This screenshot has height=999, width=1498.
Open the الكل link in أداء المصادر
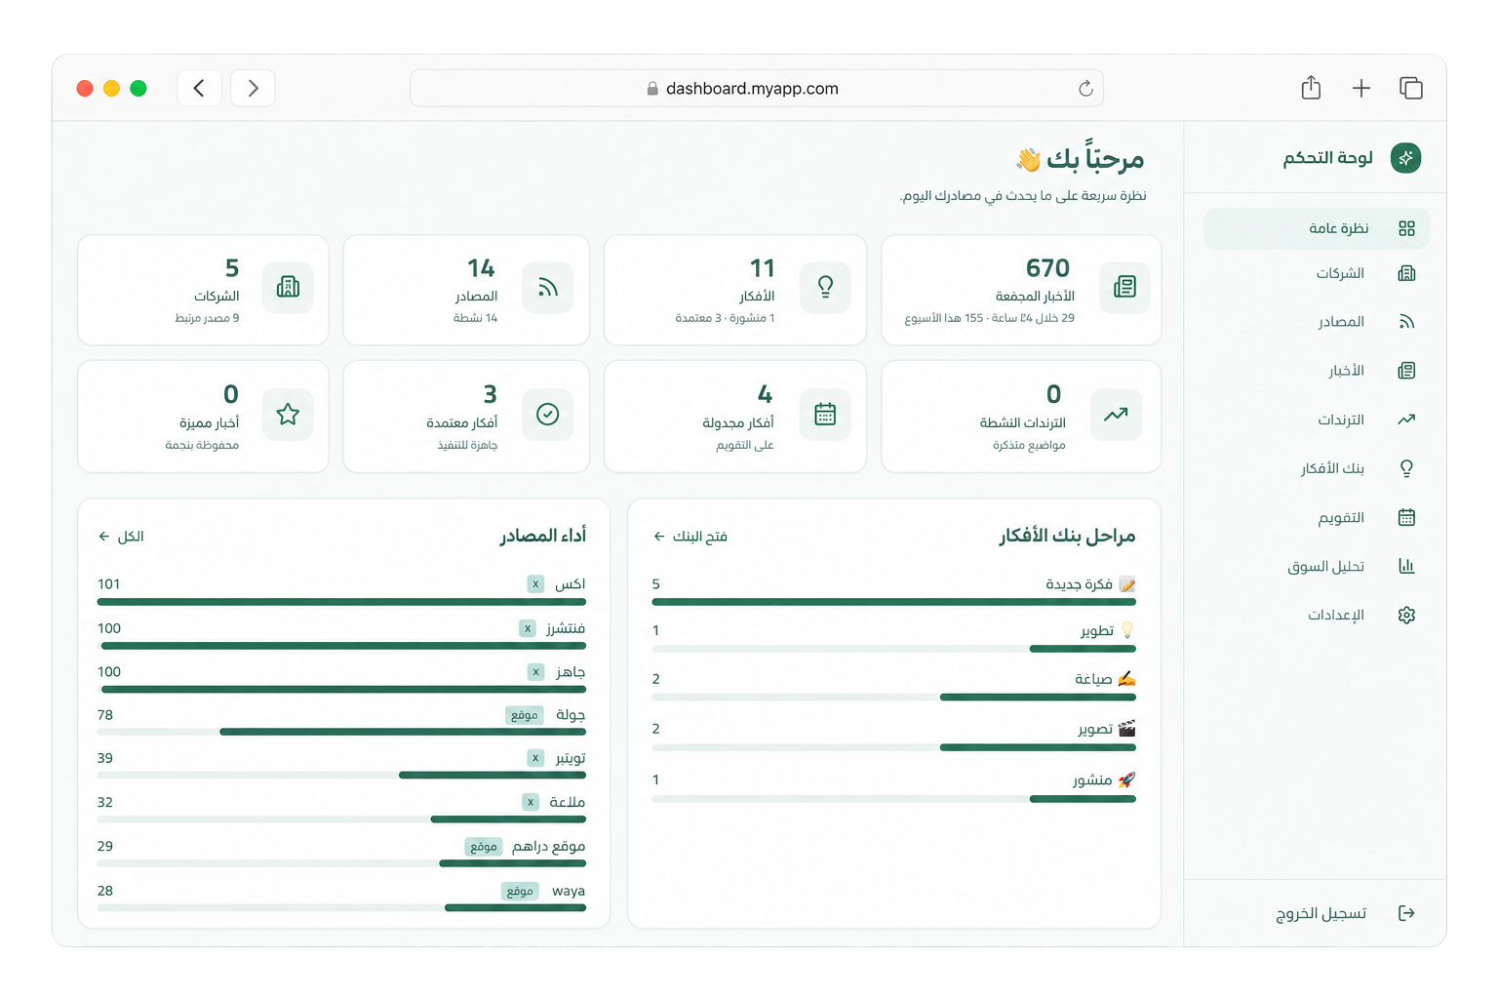[x=121, y=537]
